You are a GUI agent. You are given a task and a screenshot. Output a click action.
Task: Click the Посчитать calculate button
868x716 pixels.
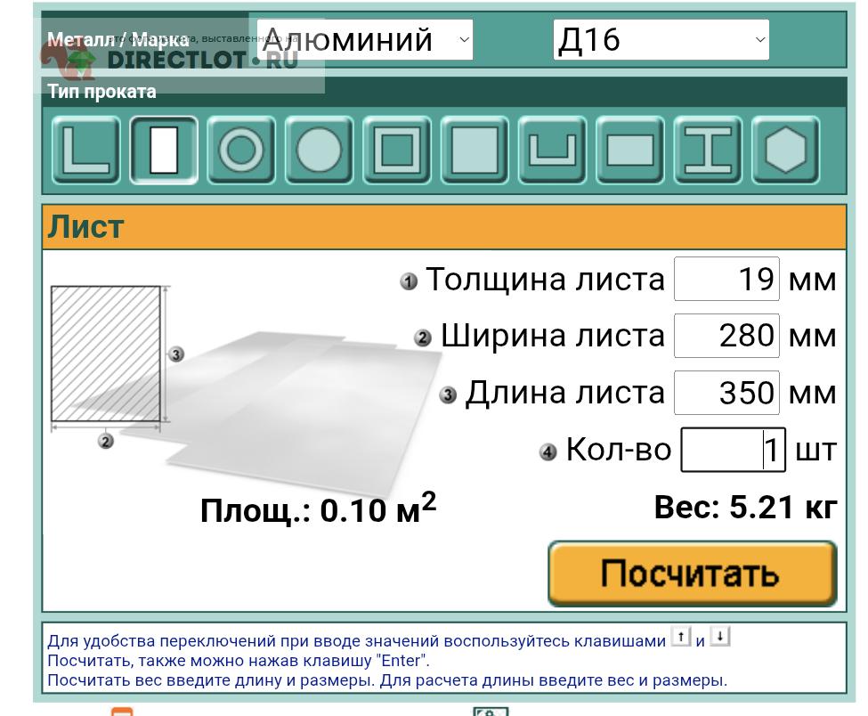click(692, 574)
